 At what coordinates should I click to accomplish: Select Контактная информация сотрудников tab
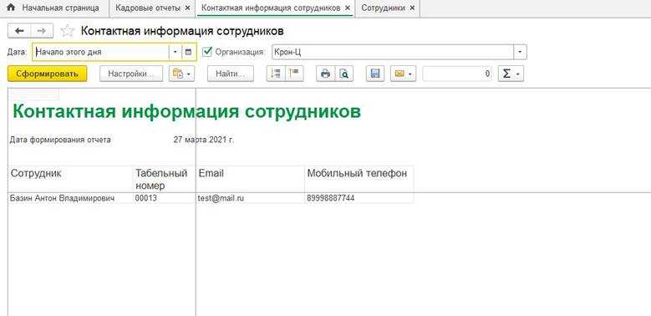[x=270, y=8]
